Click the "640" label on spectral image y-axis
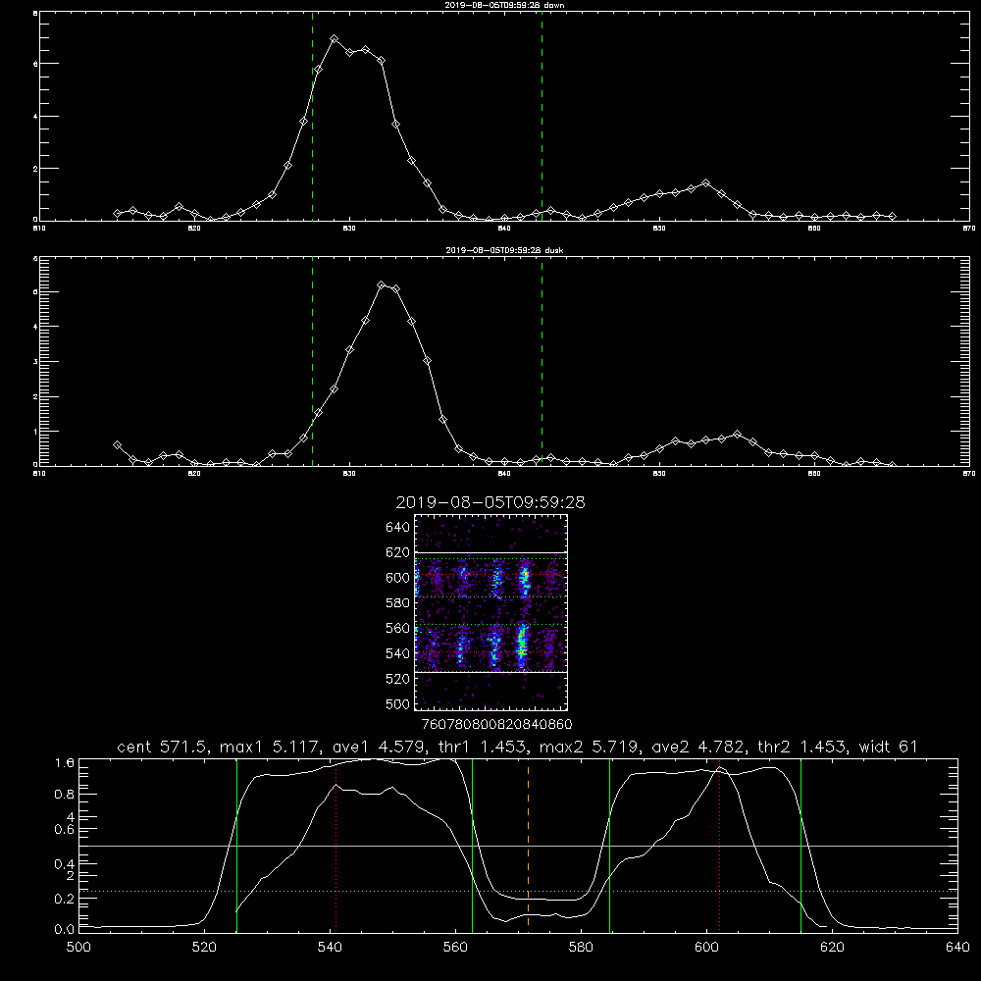Image resolution: width=981 pixels, height=981 pixels. point(398,527)
